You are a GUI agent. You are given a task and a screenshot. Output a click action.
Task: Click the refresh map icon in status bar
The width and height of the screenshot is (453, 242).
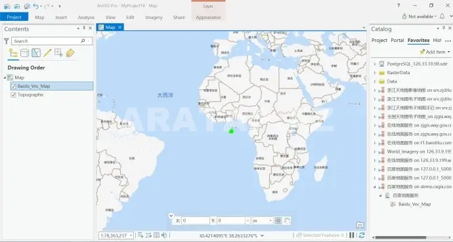(x=362, y=235)
